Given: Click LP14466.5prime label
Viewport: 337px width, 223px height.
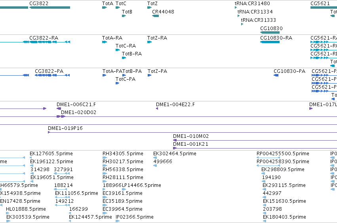Looking at the screenshot, I should 142,185.
